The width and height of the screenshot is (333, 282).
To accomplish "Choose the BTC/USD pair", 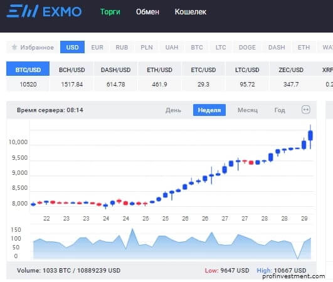I will (28, 70).
